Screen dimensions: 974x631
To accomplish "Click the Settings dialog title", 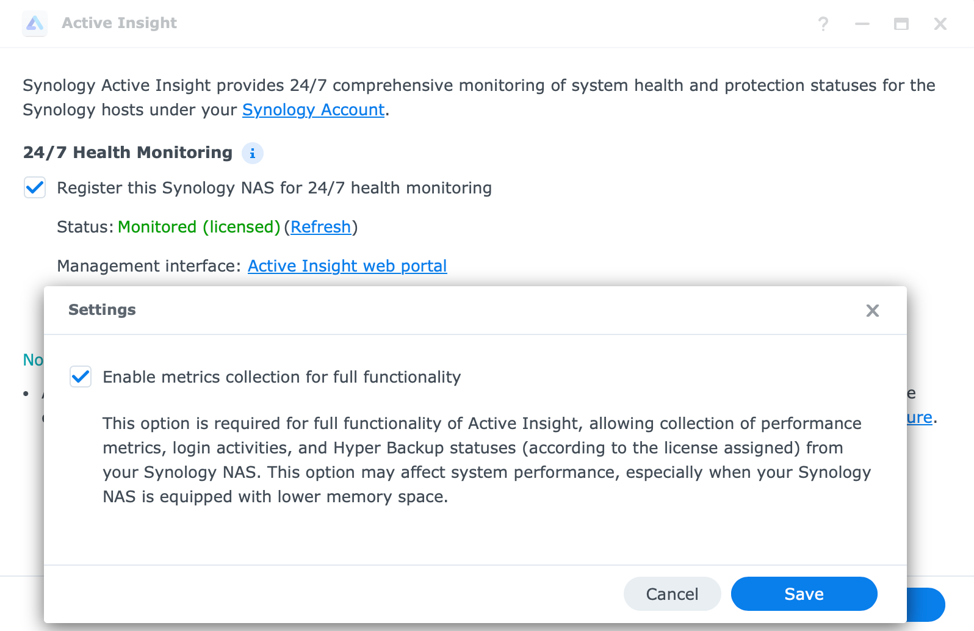I will click(103, 310).
